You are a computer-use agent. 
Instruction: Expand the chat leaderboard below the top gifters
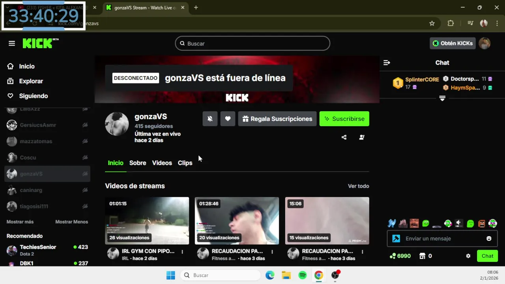click(x=442, y=98)
